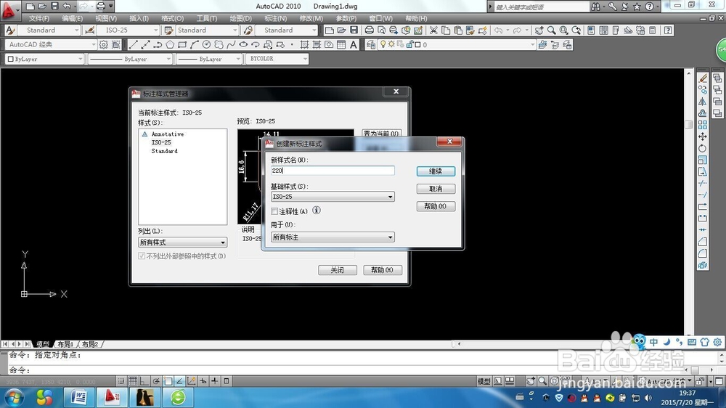Open the 修改(M) menu
The width and height of the screenshot is (726, 408).
point(311,19)
